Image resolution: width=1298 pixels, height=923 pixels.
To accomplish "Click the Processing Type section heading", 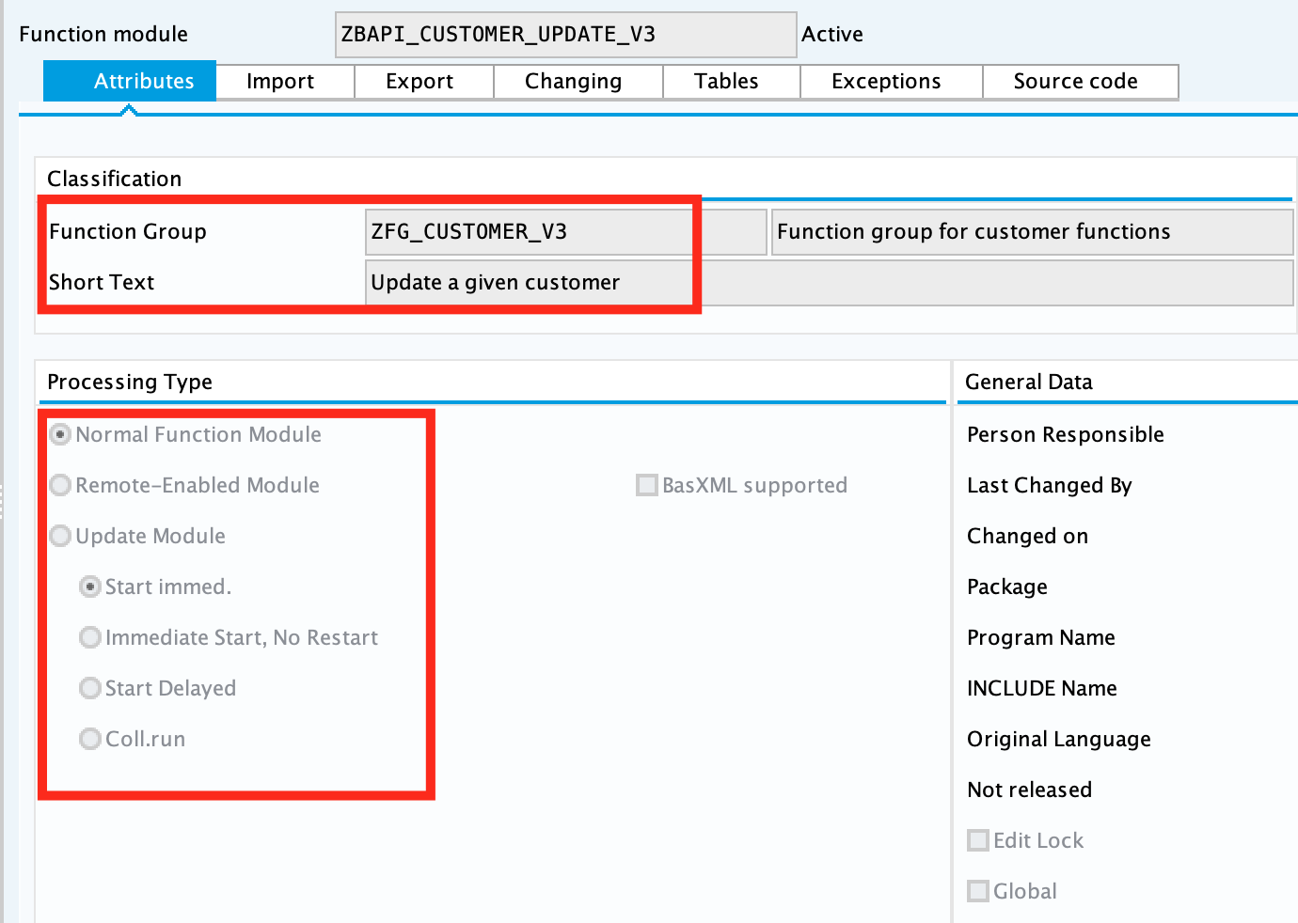I will tap(130, 382).
